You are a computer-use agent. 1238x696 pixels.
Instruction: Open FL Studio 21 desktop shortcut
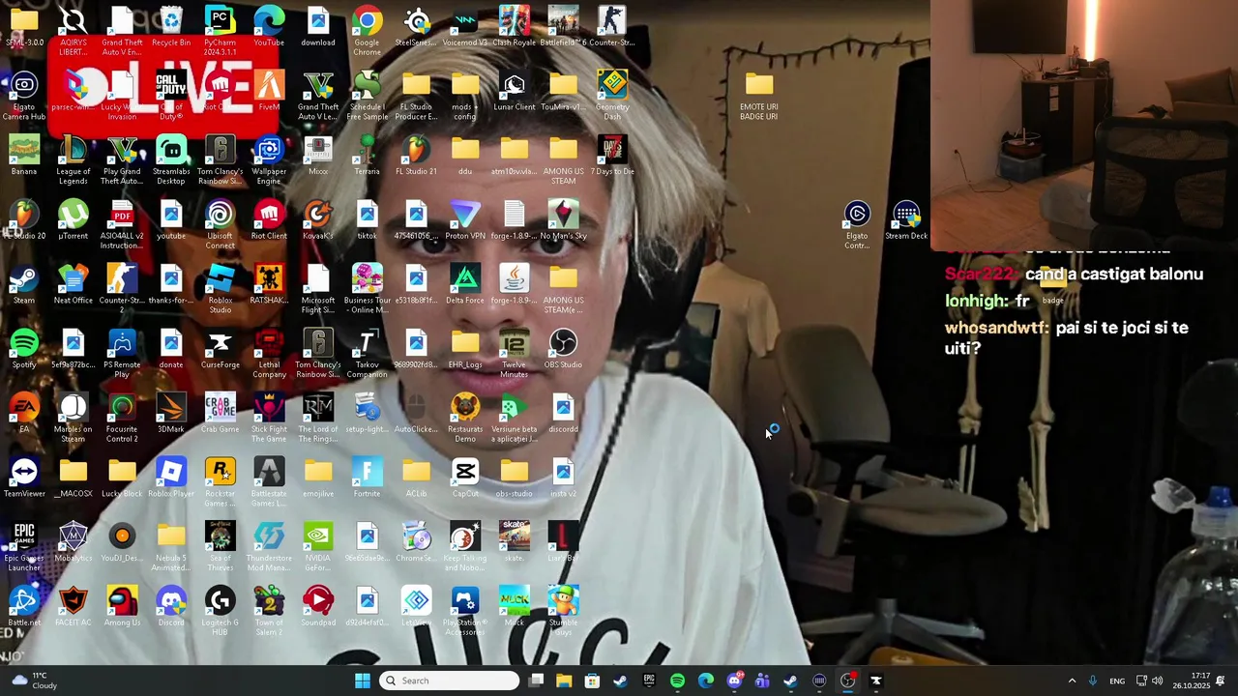pos(416,156)
